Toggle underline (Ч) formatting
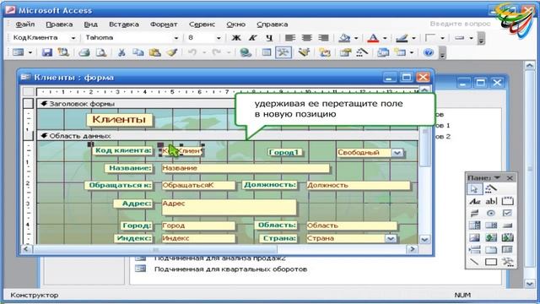This screenshot has height=304, width=540. pyautogui.click(x=269, y=38)
